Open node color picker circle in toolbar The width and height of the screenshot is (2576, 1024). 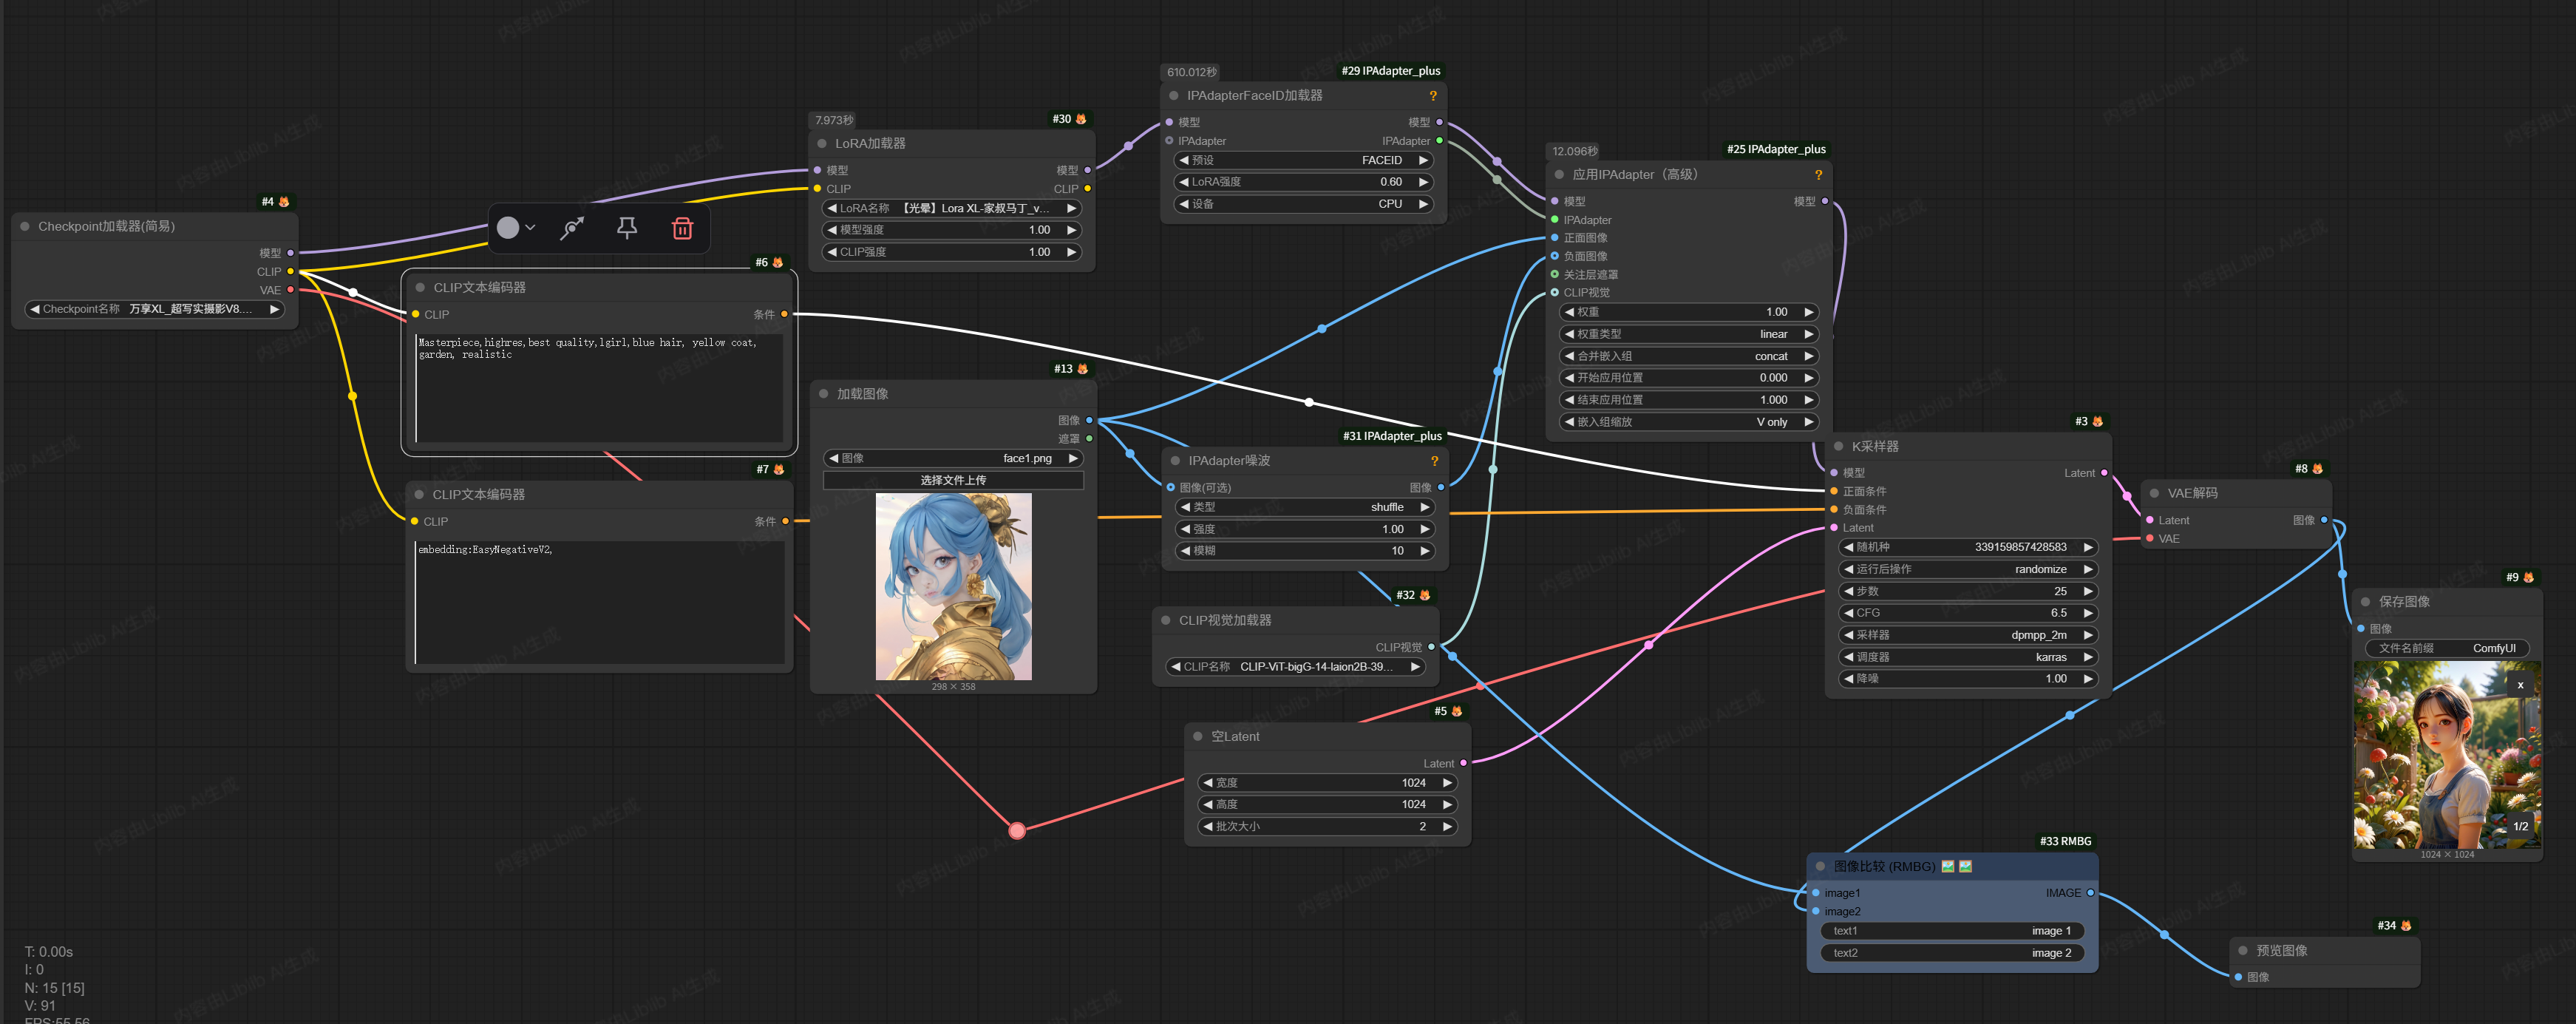(509, 228)
